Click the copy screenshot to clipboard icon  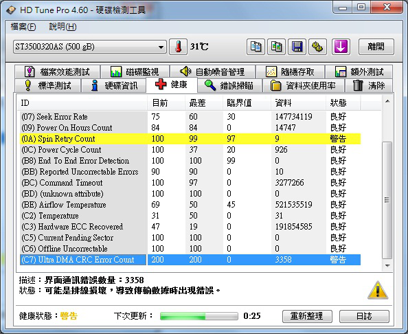tap(276, 47)
